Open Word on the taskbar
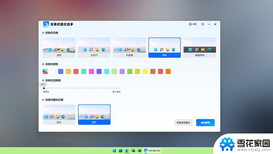Screen dimensions: 273x154 (x=133, y=151)
